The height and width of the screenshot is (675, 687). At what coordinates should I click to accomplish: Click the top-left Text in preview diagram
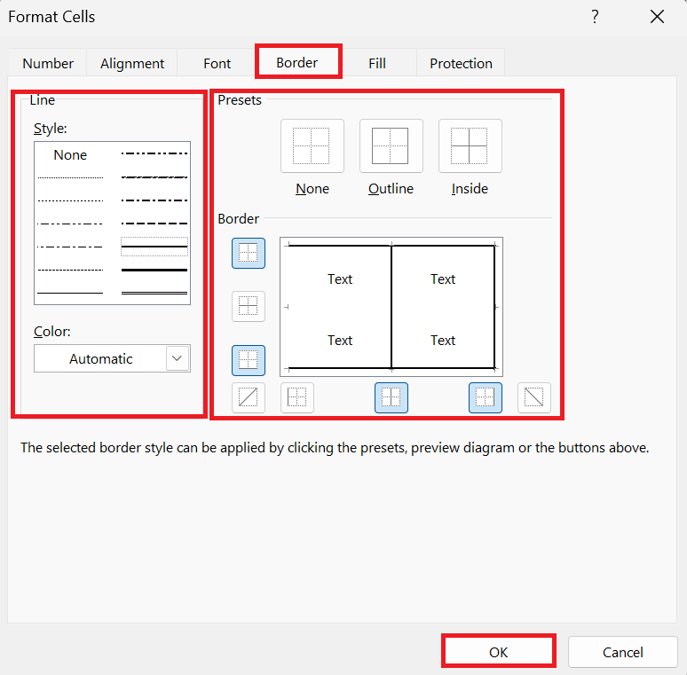coord(340,279)
